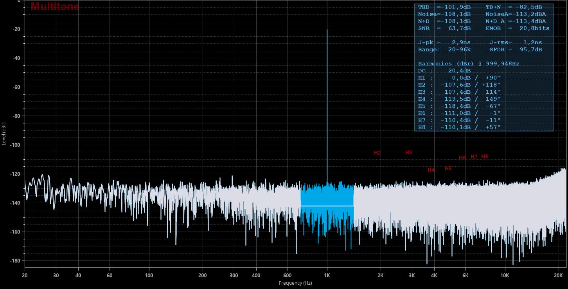Click the -100 level tick label
Image resolution: width=568 pixels, height=289 pixels.
click(15, 145)
